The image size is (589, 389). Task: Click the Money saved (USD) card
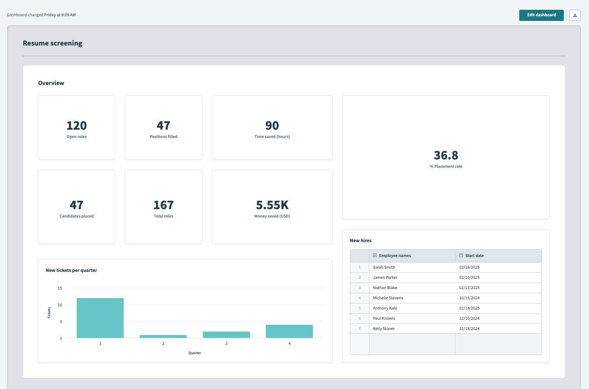[272, 207]
